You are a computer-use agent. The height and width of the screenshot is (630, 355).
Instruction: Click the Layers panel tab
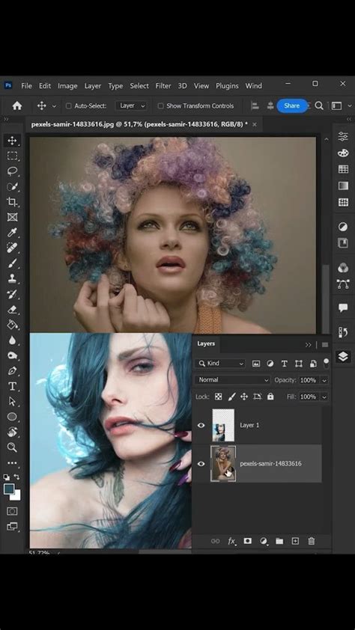(206, 344)
